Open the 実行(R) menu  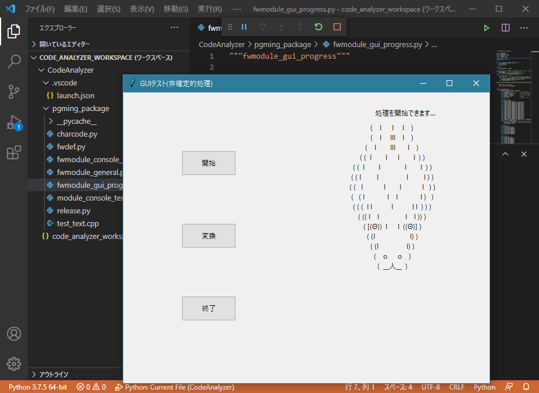[x=210, y=9]
